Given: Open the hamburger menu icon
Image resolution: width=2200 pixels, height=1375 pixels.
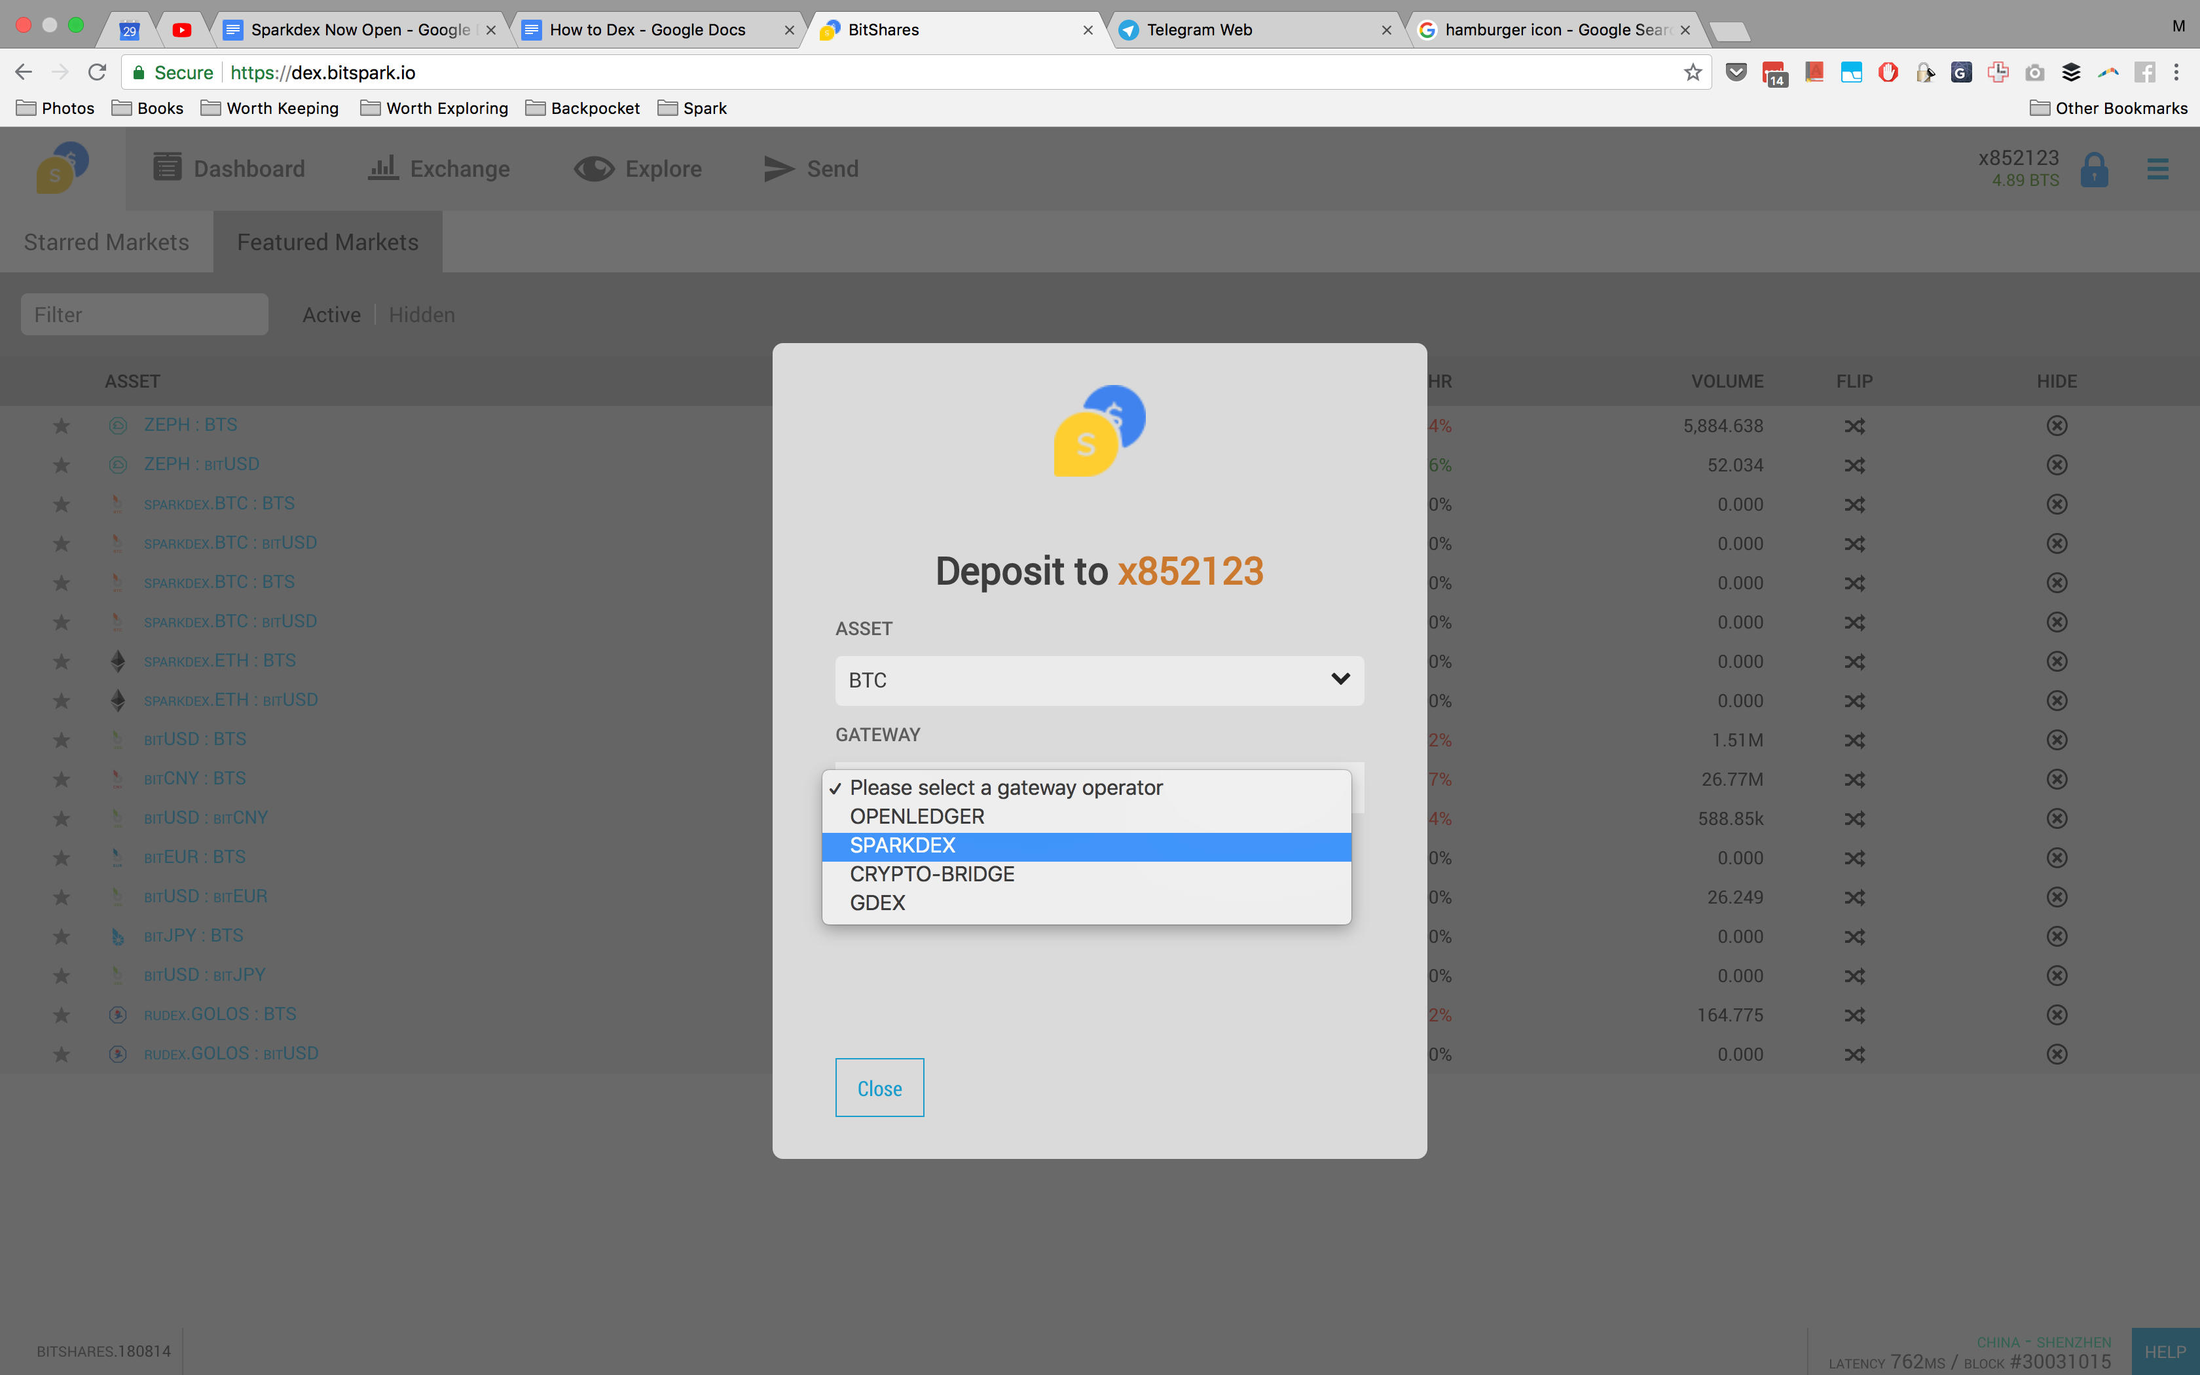Looking at the screenshot, I should [x=2157, y=169].
